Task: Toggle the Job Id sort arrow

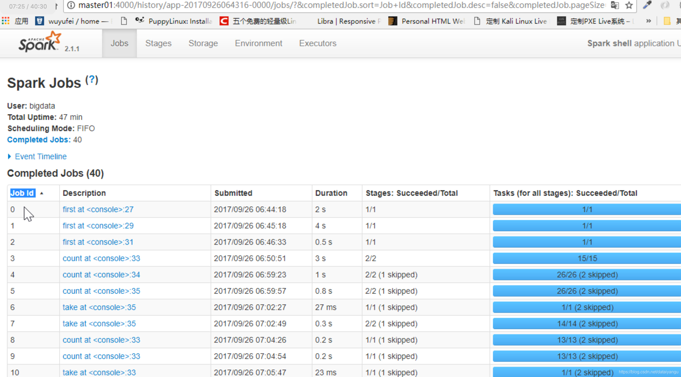Action: click(42, 193)
